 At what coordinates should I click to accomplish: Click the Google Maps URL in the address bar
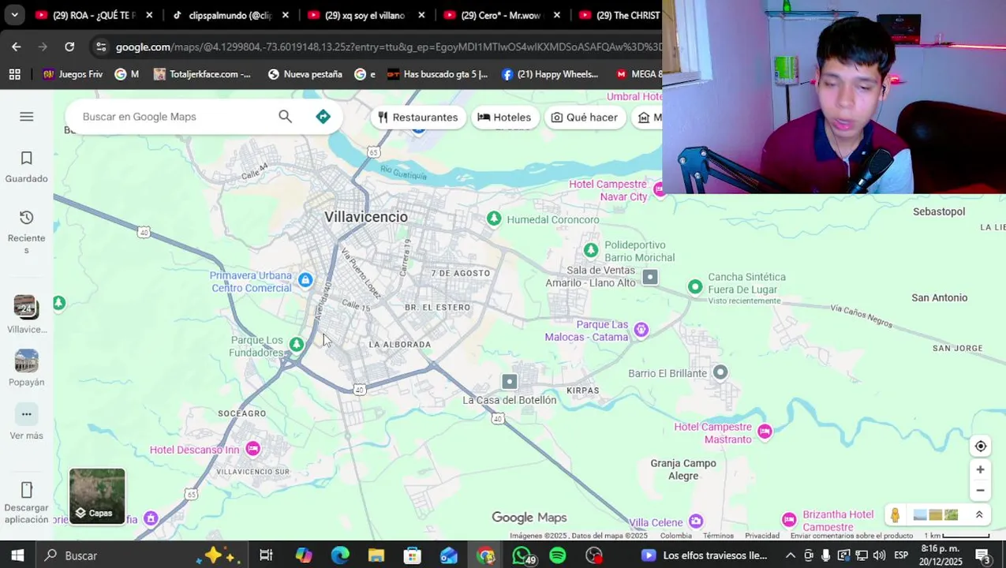coord(387,47)
